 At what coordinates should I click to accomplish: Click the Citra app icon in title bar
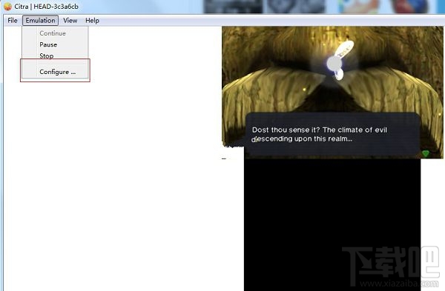(7, 6)
